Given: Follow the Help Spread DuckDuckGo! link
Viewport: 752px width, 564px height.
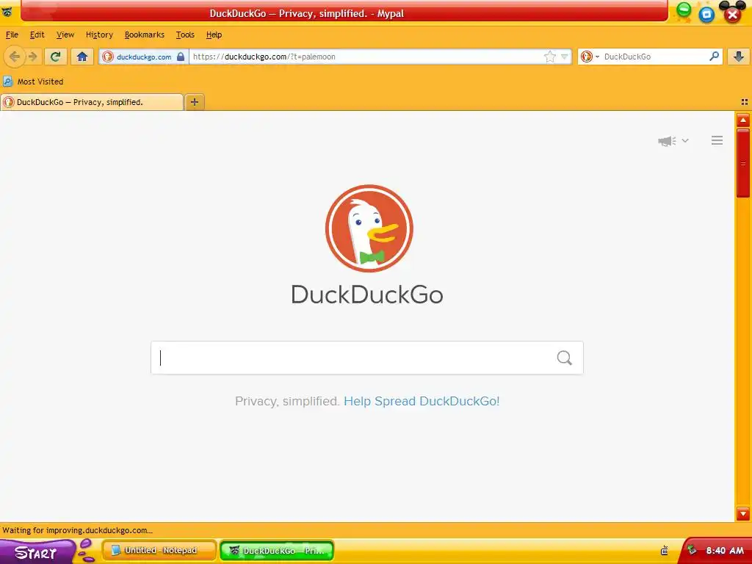Looking at the screenshot, I should [422, 401].
